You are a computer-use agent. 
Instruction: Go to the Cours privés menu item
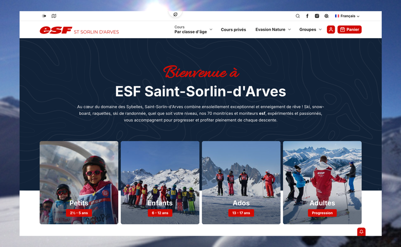(x=233, y=29)
